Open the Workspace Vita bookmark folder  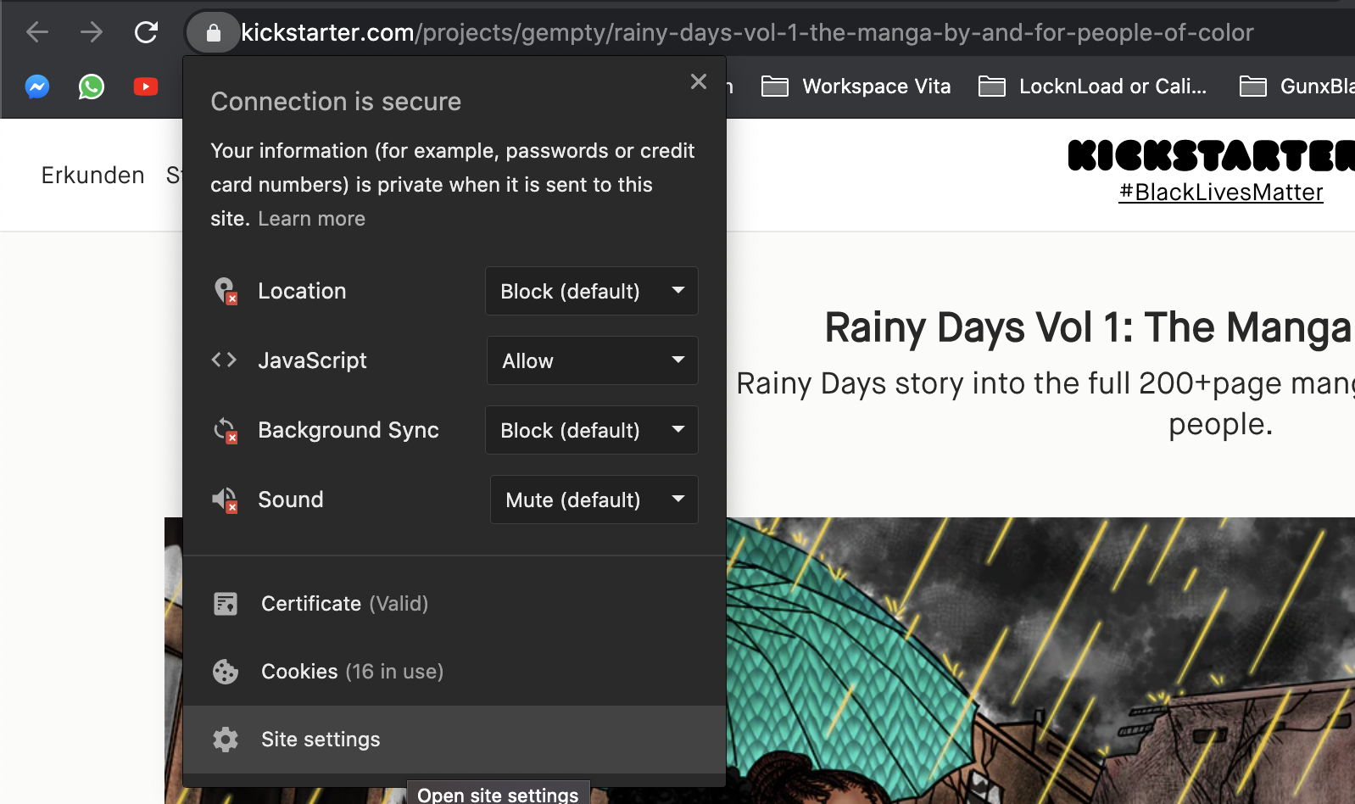point(856,87)
